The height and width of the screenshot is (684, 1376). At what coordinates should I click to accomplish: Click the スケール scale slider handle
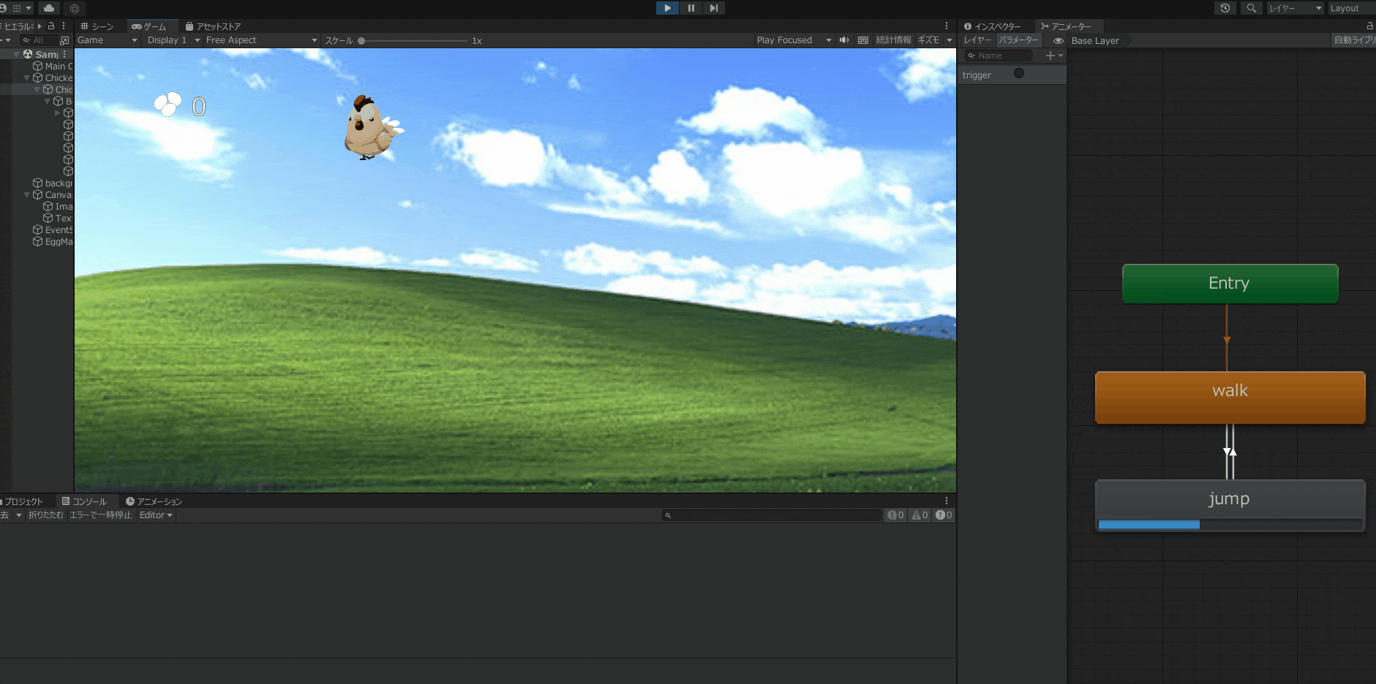tap(361, 41)
